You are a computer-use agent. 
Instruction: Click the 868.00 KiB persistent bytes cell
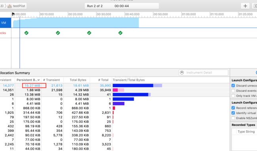point(32,108)
